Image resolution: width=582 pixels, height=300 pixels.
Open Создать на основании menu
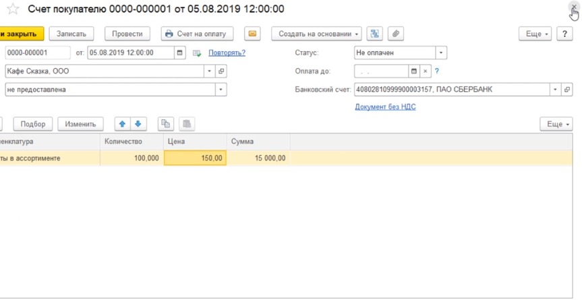click(316, 34)
